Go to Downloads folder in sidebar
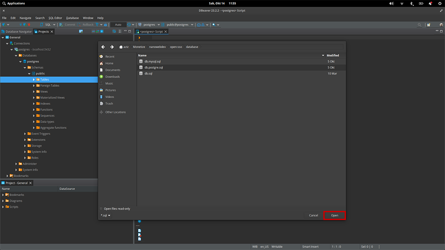This screenshot has width=445, height=250. coord(112,77)
